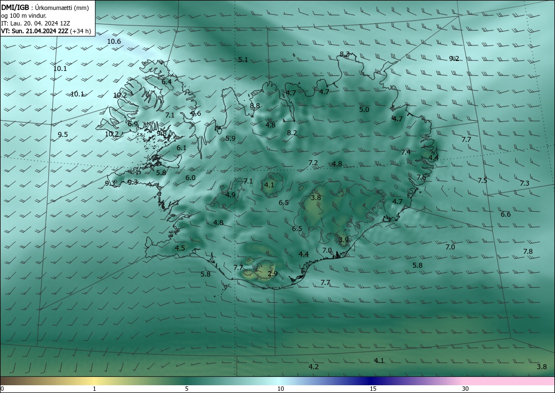Screen dimensions: 555x393
Task: Click the map value 5.9
Action: (x=230, y=139)
